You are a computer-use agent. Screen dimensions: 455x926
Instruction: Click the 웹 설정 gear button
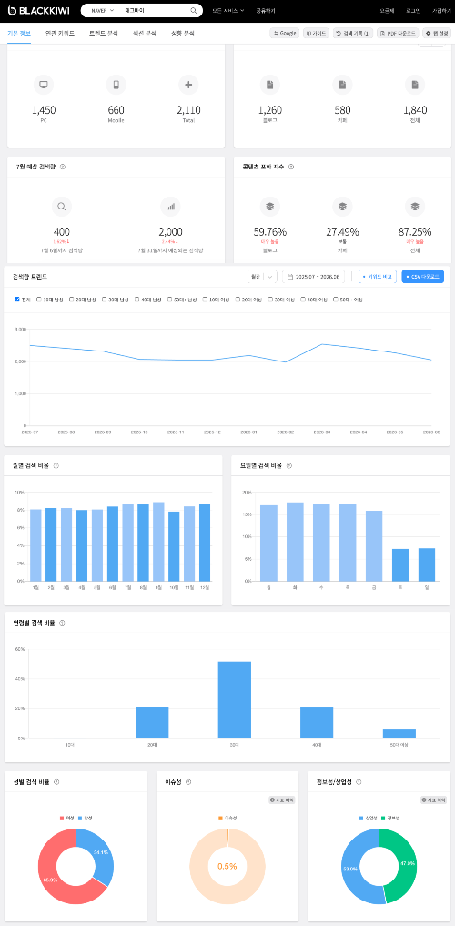(x=437, y=33)
